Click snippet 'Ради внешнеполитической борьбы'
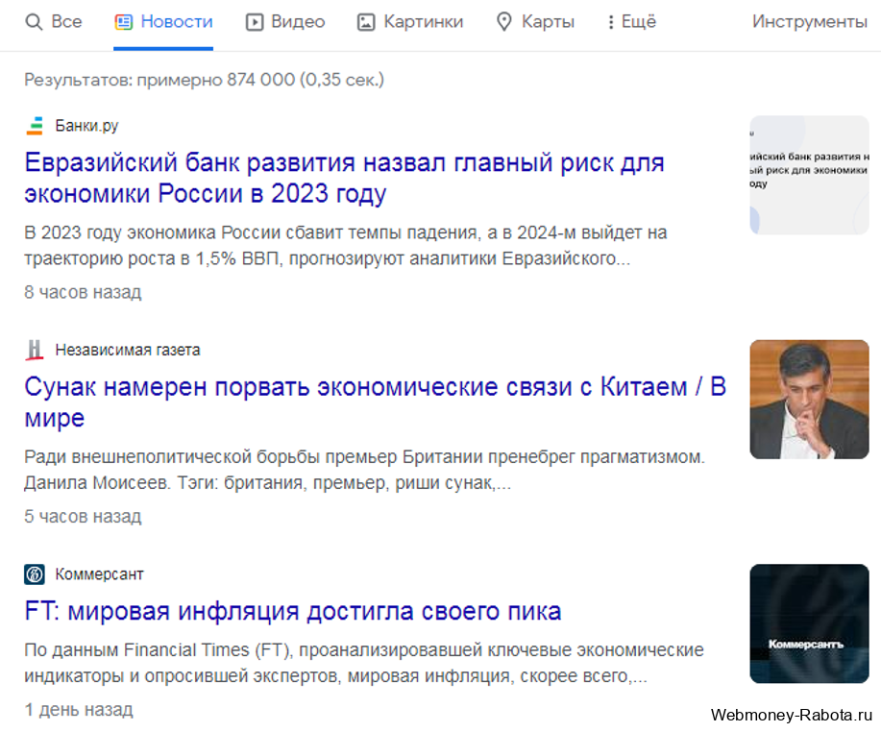This screenshot has width=881, height=732. point(365,470)
